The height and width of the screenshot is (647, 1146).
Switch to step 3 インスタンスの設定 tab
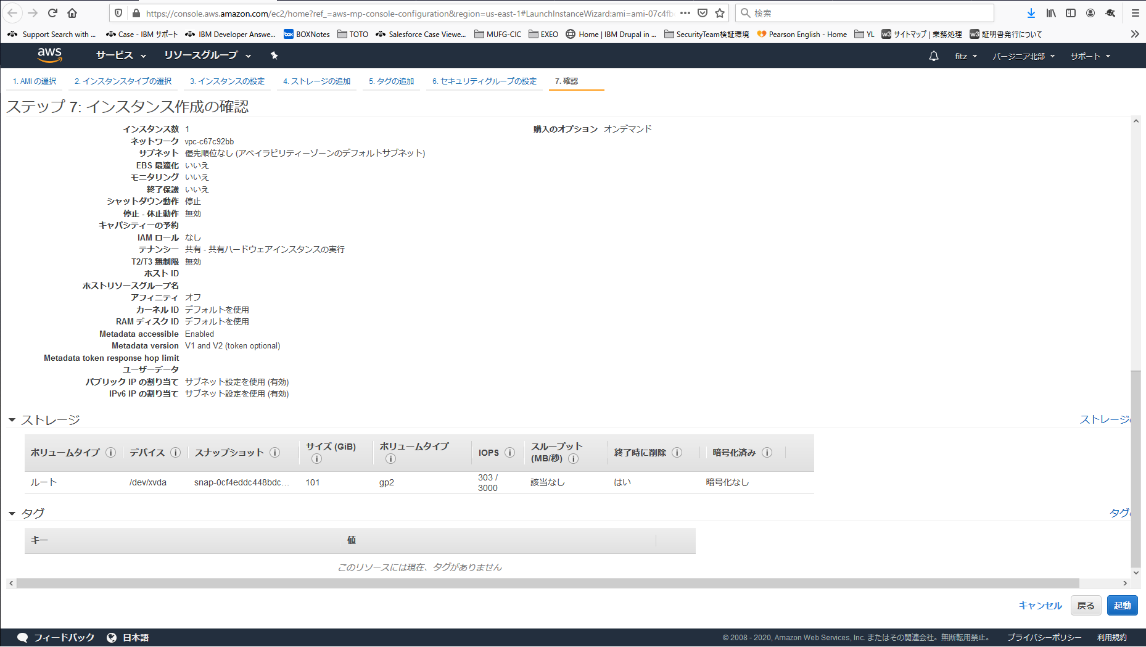[227, 81]
